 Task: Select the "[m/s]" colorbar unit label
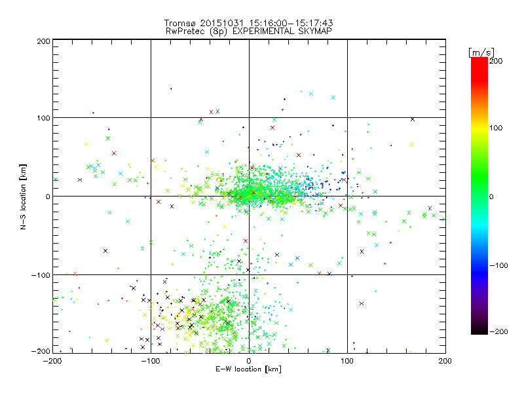tap(481, 52)
